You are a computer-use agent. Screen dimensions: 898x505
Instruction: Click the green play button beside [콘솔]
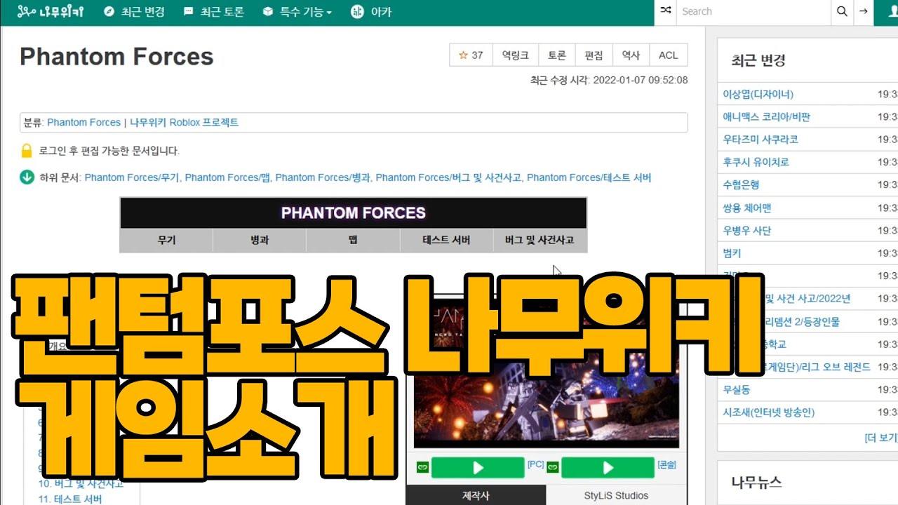click(x=608, y=468)
